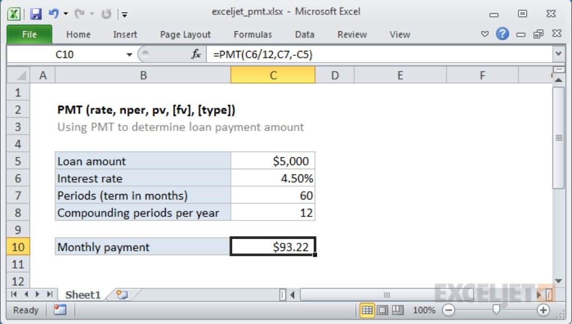The height and width of the screenshot is (324, 572).
Task: Click the vertical scrollbar down arrow
Action: pyautogui.click(x=559, y=281)
